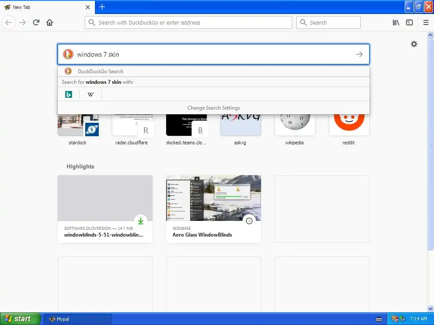Open Change Search Settings
Image resolution: width=434 pixels, height=325 pixels.
coord(214,108)
